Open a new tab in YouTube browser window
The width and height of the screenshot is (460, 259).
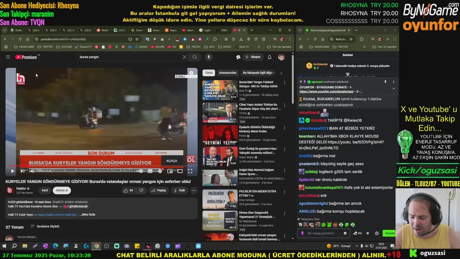tap(252, 30)
